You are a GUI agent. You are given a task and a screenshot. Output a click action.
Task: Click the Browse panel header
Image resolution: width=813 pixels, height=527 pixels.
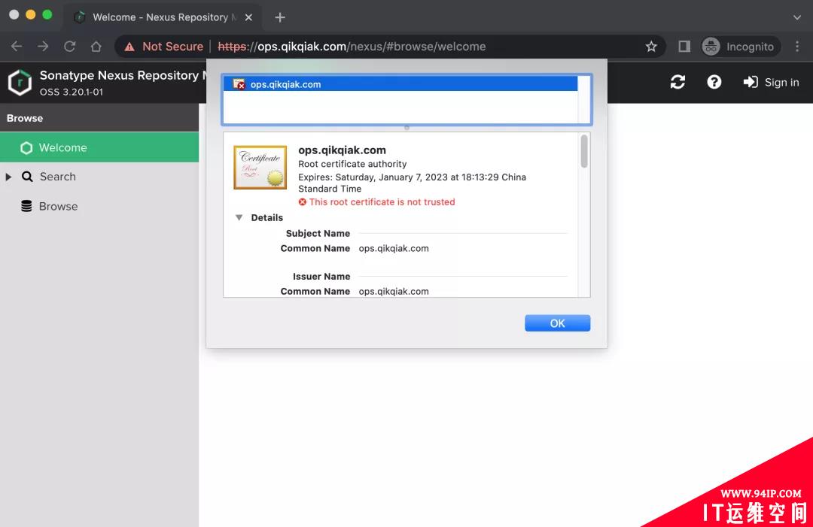tap(99, 118)
